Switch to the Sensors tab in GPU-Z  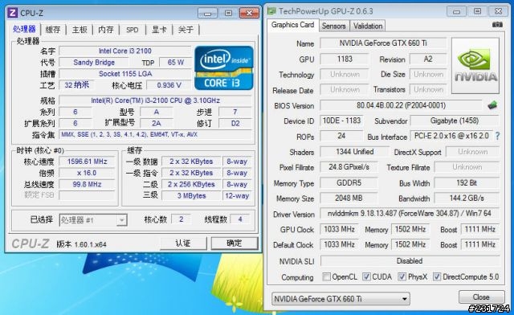(x=334, y=26)
